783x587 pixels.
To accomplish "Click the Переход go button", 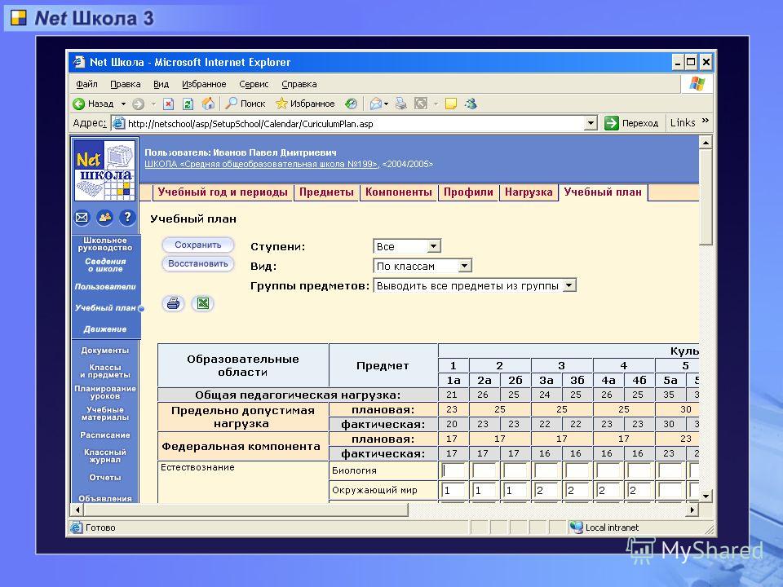I will (x=631, y=123).
